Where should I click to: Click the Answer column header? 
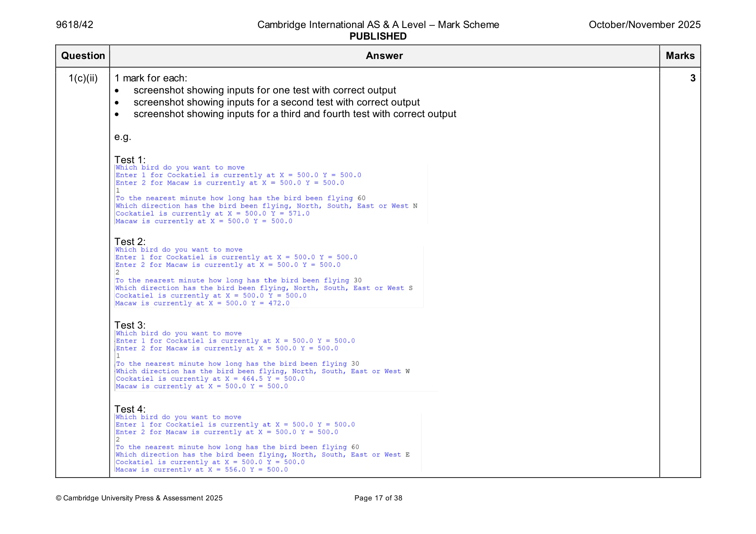[384, 56]
